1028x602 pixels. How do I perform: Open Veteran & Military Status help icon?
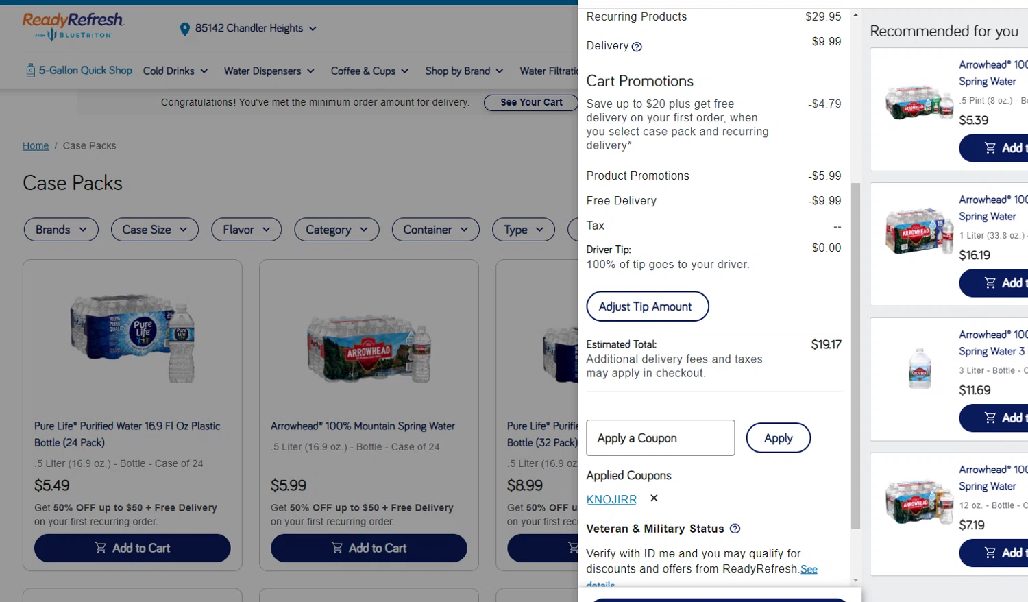point(735,529)
